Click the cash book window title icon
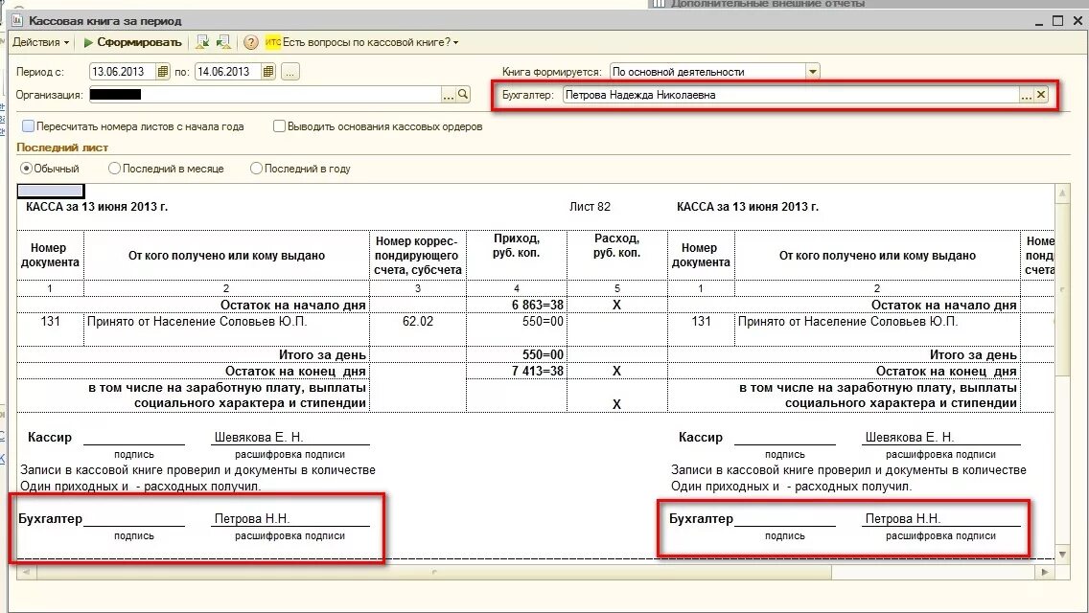The image size is (1089, 613). point(17,21)
